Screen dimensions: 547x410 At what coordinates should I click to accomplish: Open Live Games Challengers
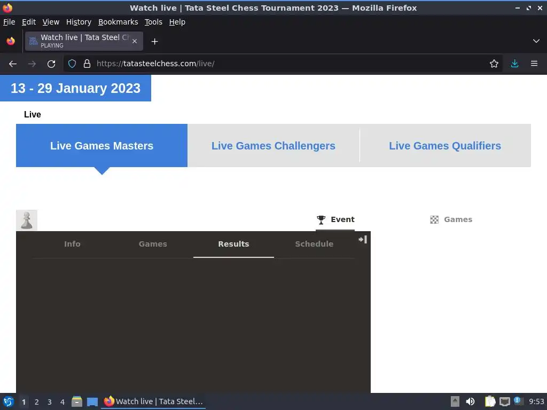point(273,145)
